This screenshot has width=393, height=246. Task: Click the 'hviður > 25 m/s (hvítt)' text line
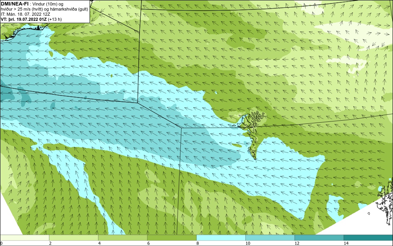(44, 9)
